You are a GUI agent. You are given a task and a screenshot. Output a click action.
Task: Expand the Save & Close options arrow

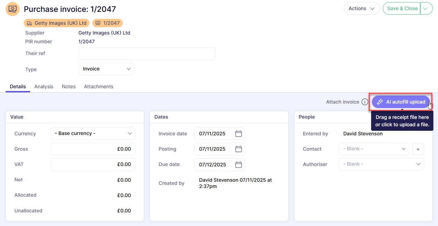426,8
